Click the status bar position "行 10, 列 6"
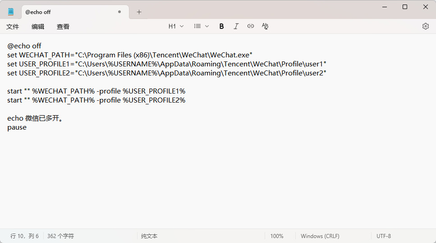 tap(24, 236)
